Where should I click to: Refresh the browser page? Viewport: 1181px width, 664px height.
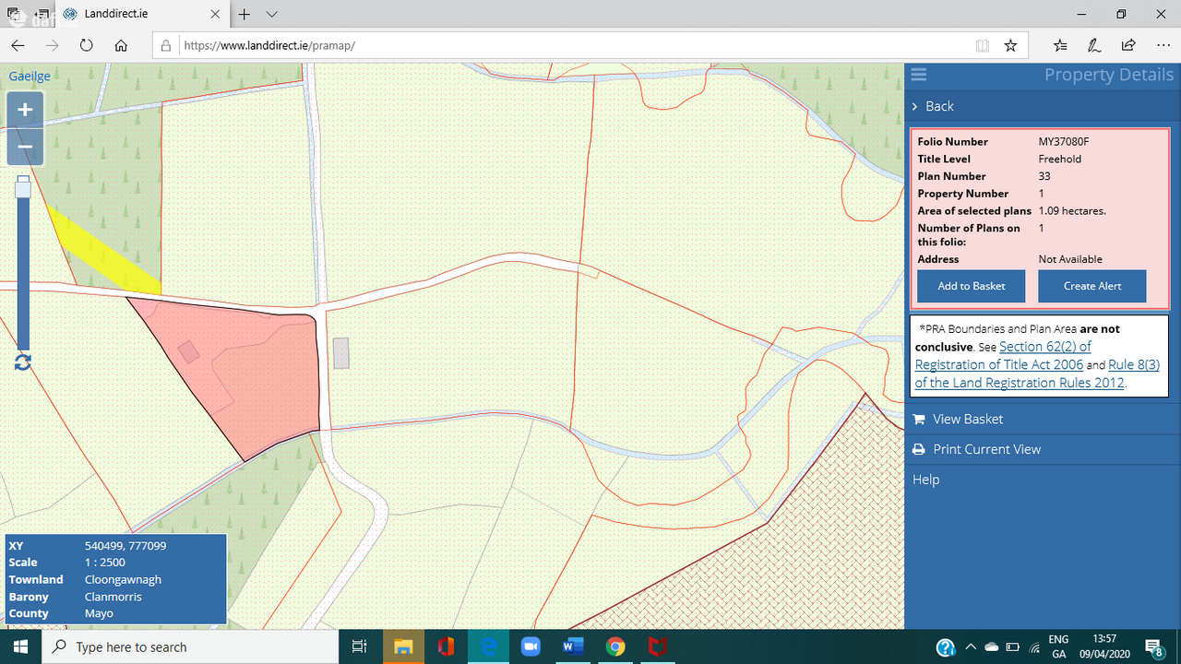coord(86,45)
